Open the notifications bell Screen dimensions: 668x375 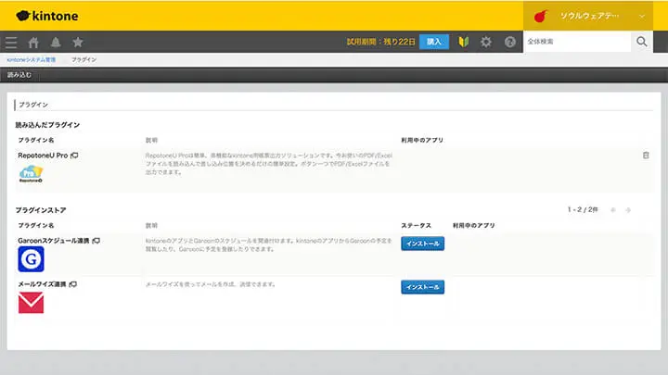click(56, 42)
